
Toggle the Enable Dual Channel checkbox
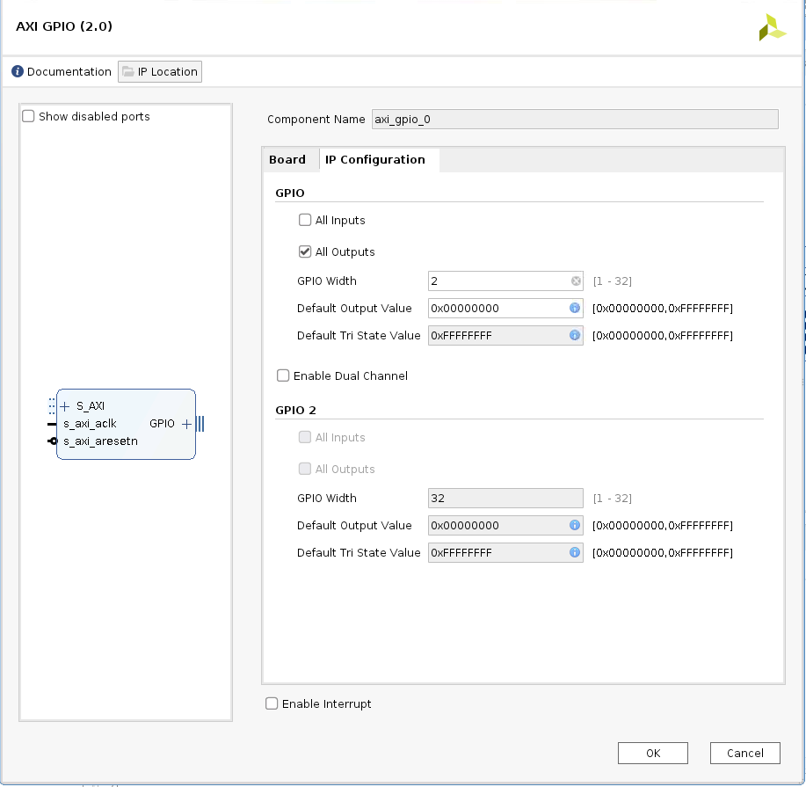click(283, 376)
